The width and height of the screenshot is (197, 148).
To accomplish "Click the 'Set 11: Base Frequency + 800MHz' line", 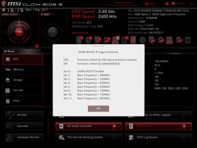I will coord(86,98).
